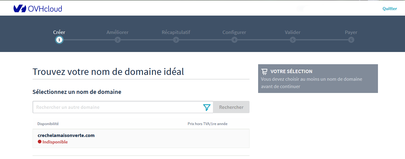
Task: Go to the Améliorer step label
Action: point(117,32)
